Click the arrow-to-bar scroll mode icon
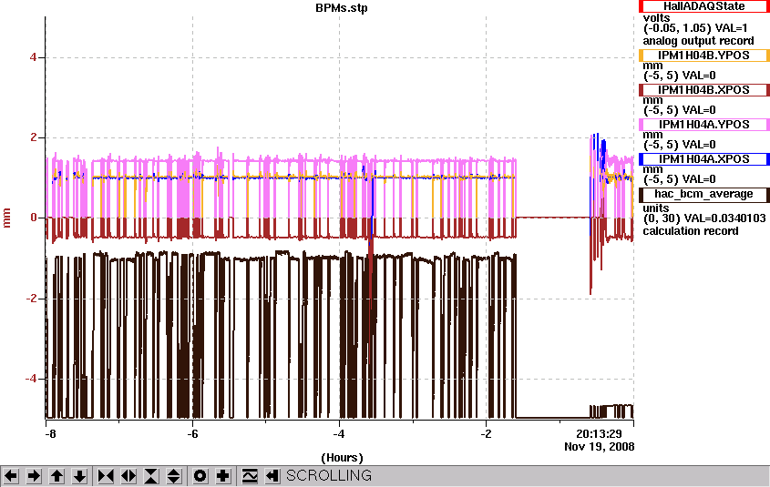Image resolution: width=770 pixels, height=487 pixels. 272,476
